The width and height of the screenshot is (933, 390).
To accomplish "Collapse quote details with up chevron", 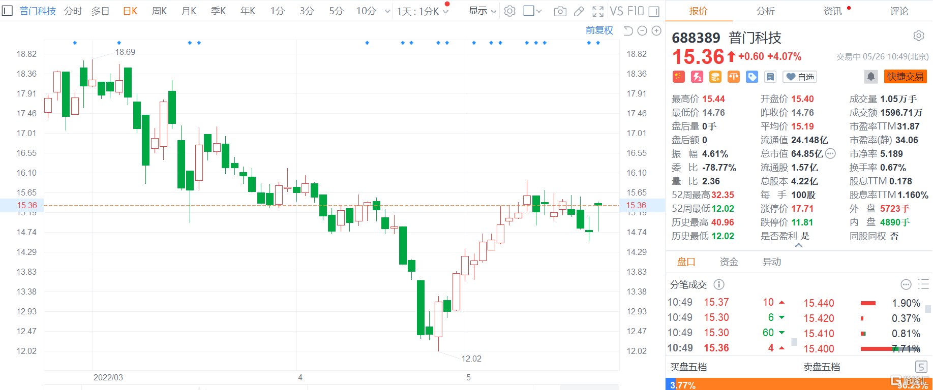I will coord(798,245).
